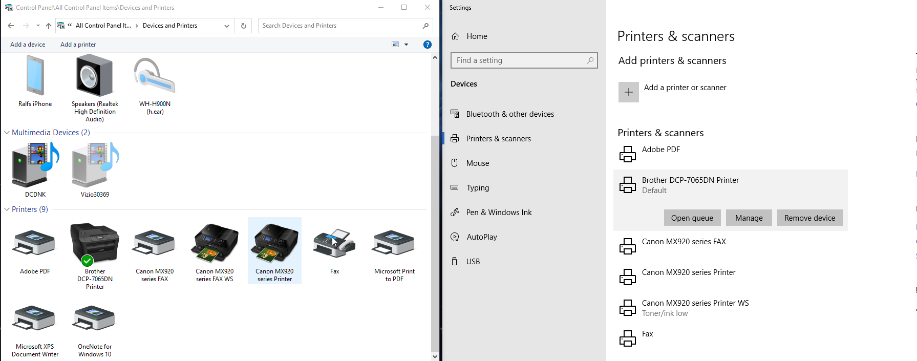917x361 pixels.
Task: Click the Devices and Printers breadcrumb
Action: (x=170, y=26)
